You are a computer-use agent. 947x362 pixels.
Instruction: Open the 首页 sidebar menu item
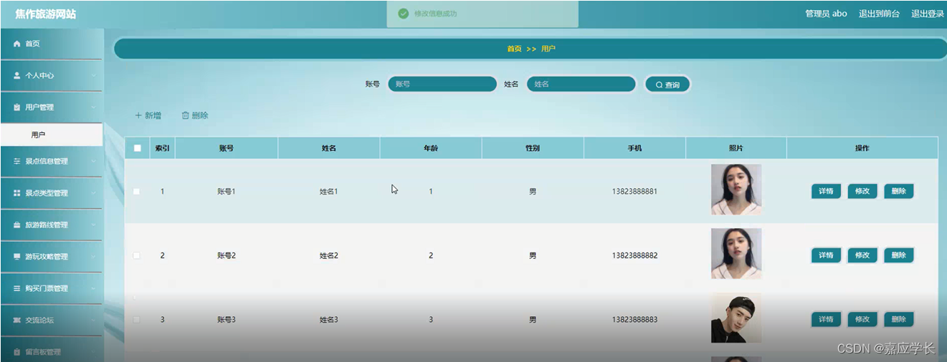(x=52, y=44)
